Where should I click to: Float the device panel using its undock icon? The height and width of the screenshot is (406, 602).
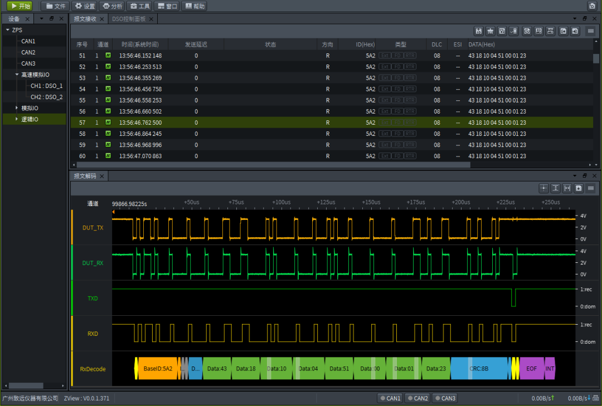(x=51, y=18)
